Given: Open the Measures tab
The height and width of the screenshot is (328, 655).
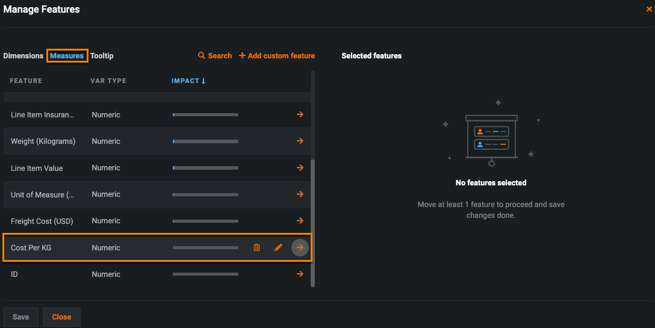Looking at the screenshot, I should pos(67,56).
